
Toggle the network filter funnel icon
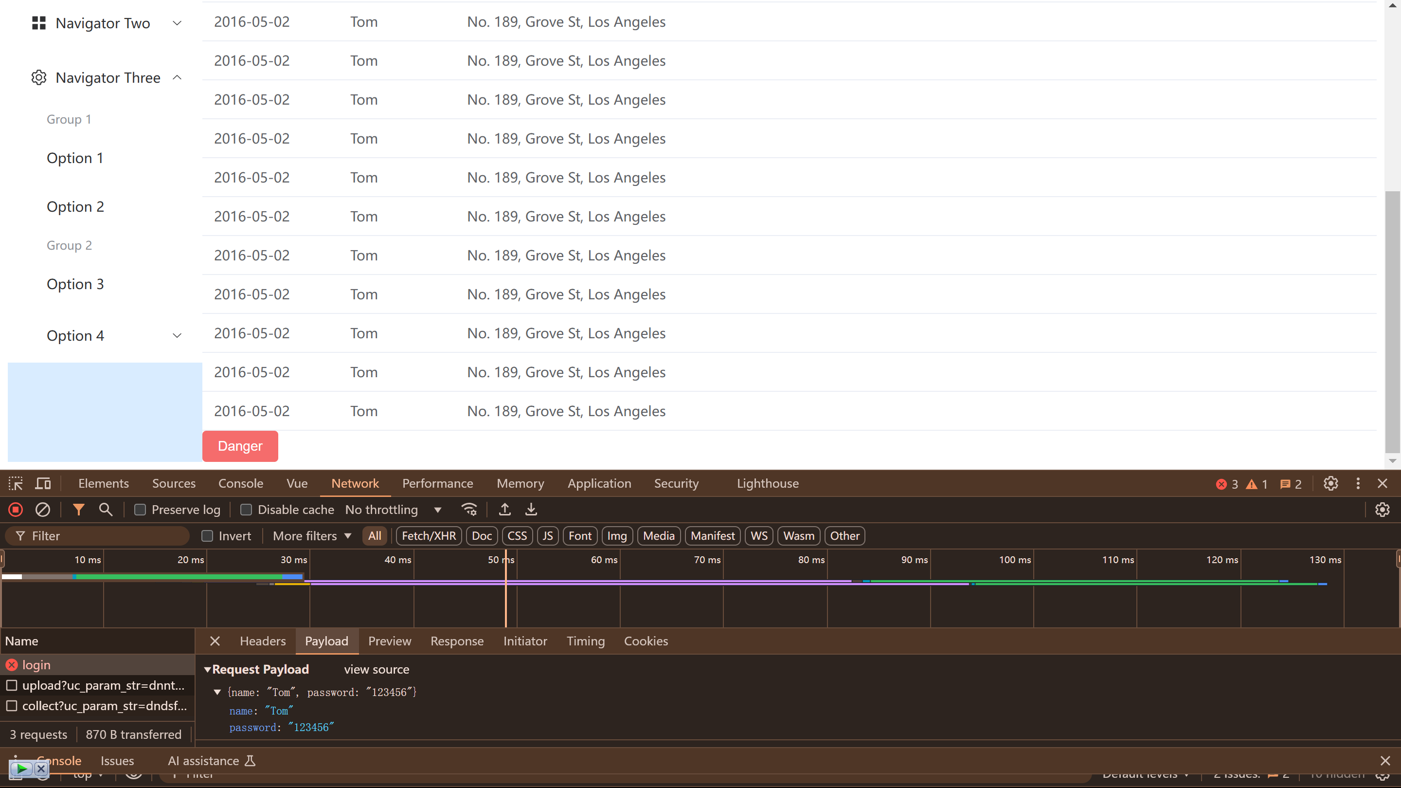coord(78,510)
